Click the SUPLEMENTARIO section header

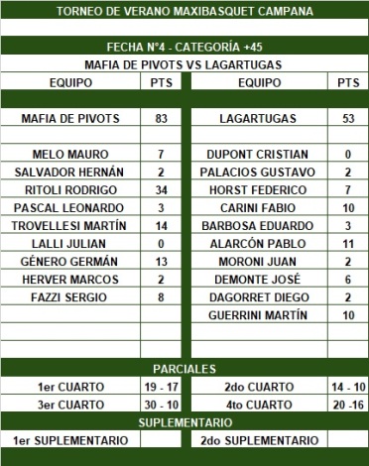point(184,422)
